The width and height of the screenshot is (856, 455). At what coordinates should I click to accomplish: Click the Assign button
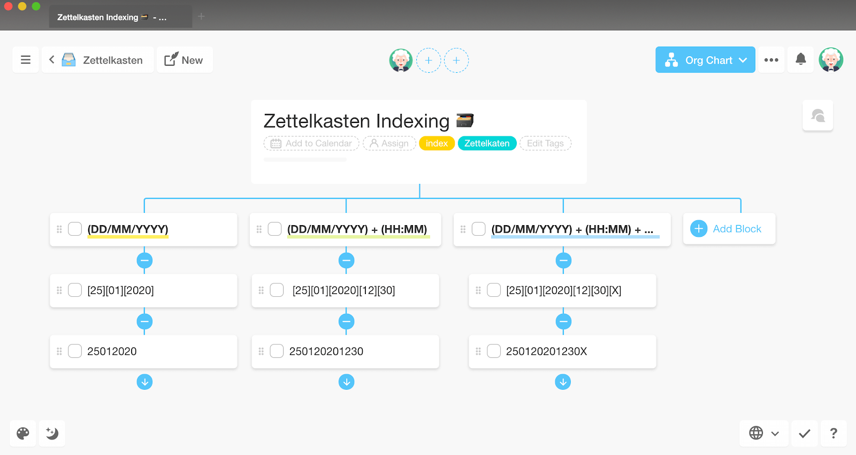pos(389,143)
